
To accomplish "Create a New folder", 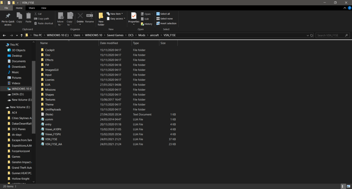I will [x=101, y=19].
